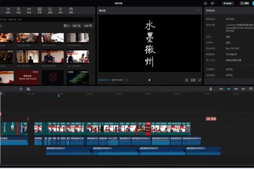Open the 全部 filter dropdown

click(88, 26)
